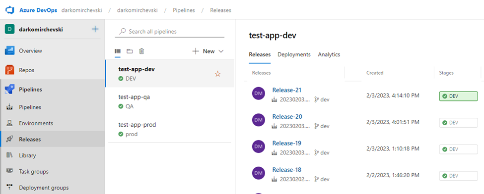
Task: Click the 2/3/2023, 4:01:51 PM timestamp
Action: [x=393, y=122]
